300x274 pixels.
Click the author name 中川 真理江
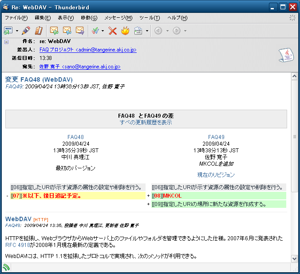pos(75,157)
